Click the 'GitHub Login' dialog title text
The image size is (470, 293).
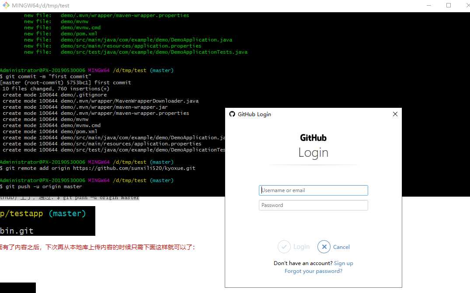point(254,114)
